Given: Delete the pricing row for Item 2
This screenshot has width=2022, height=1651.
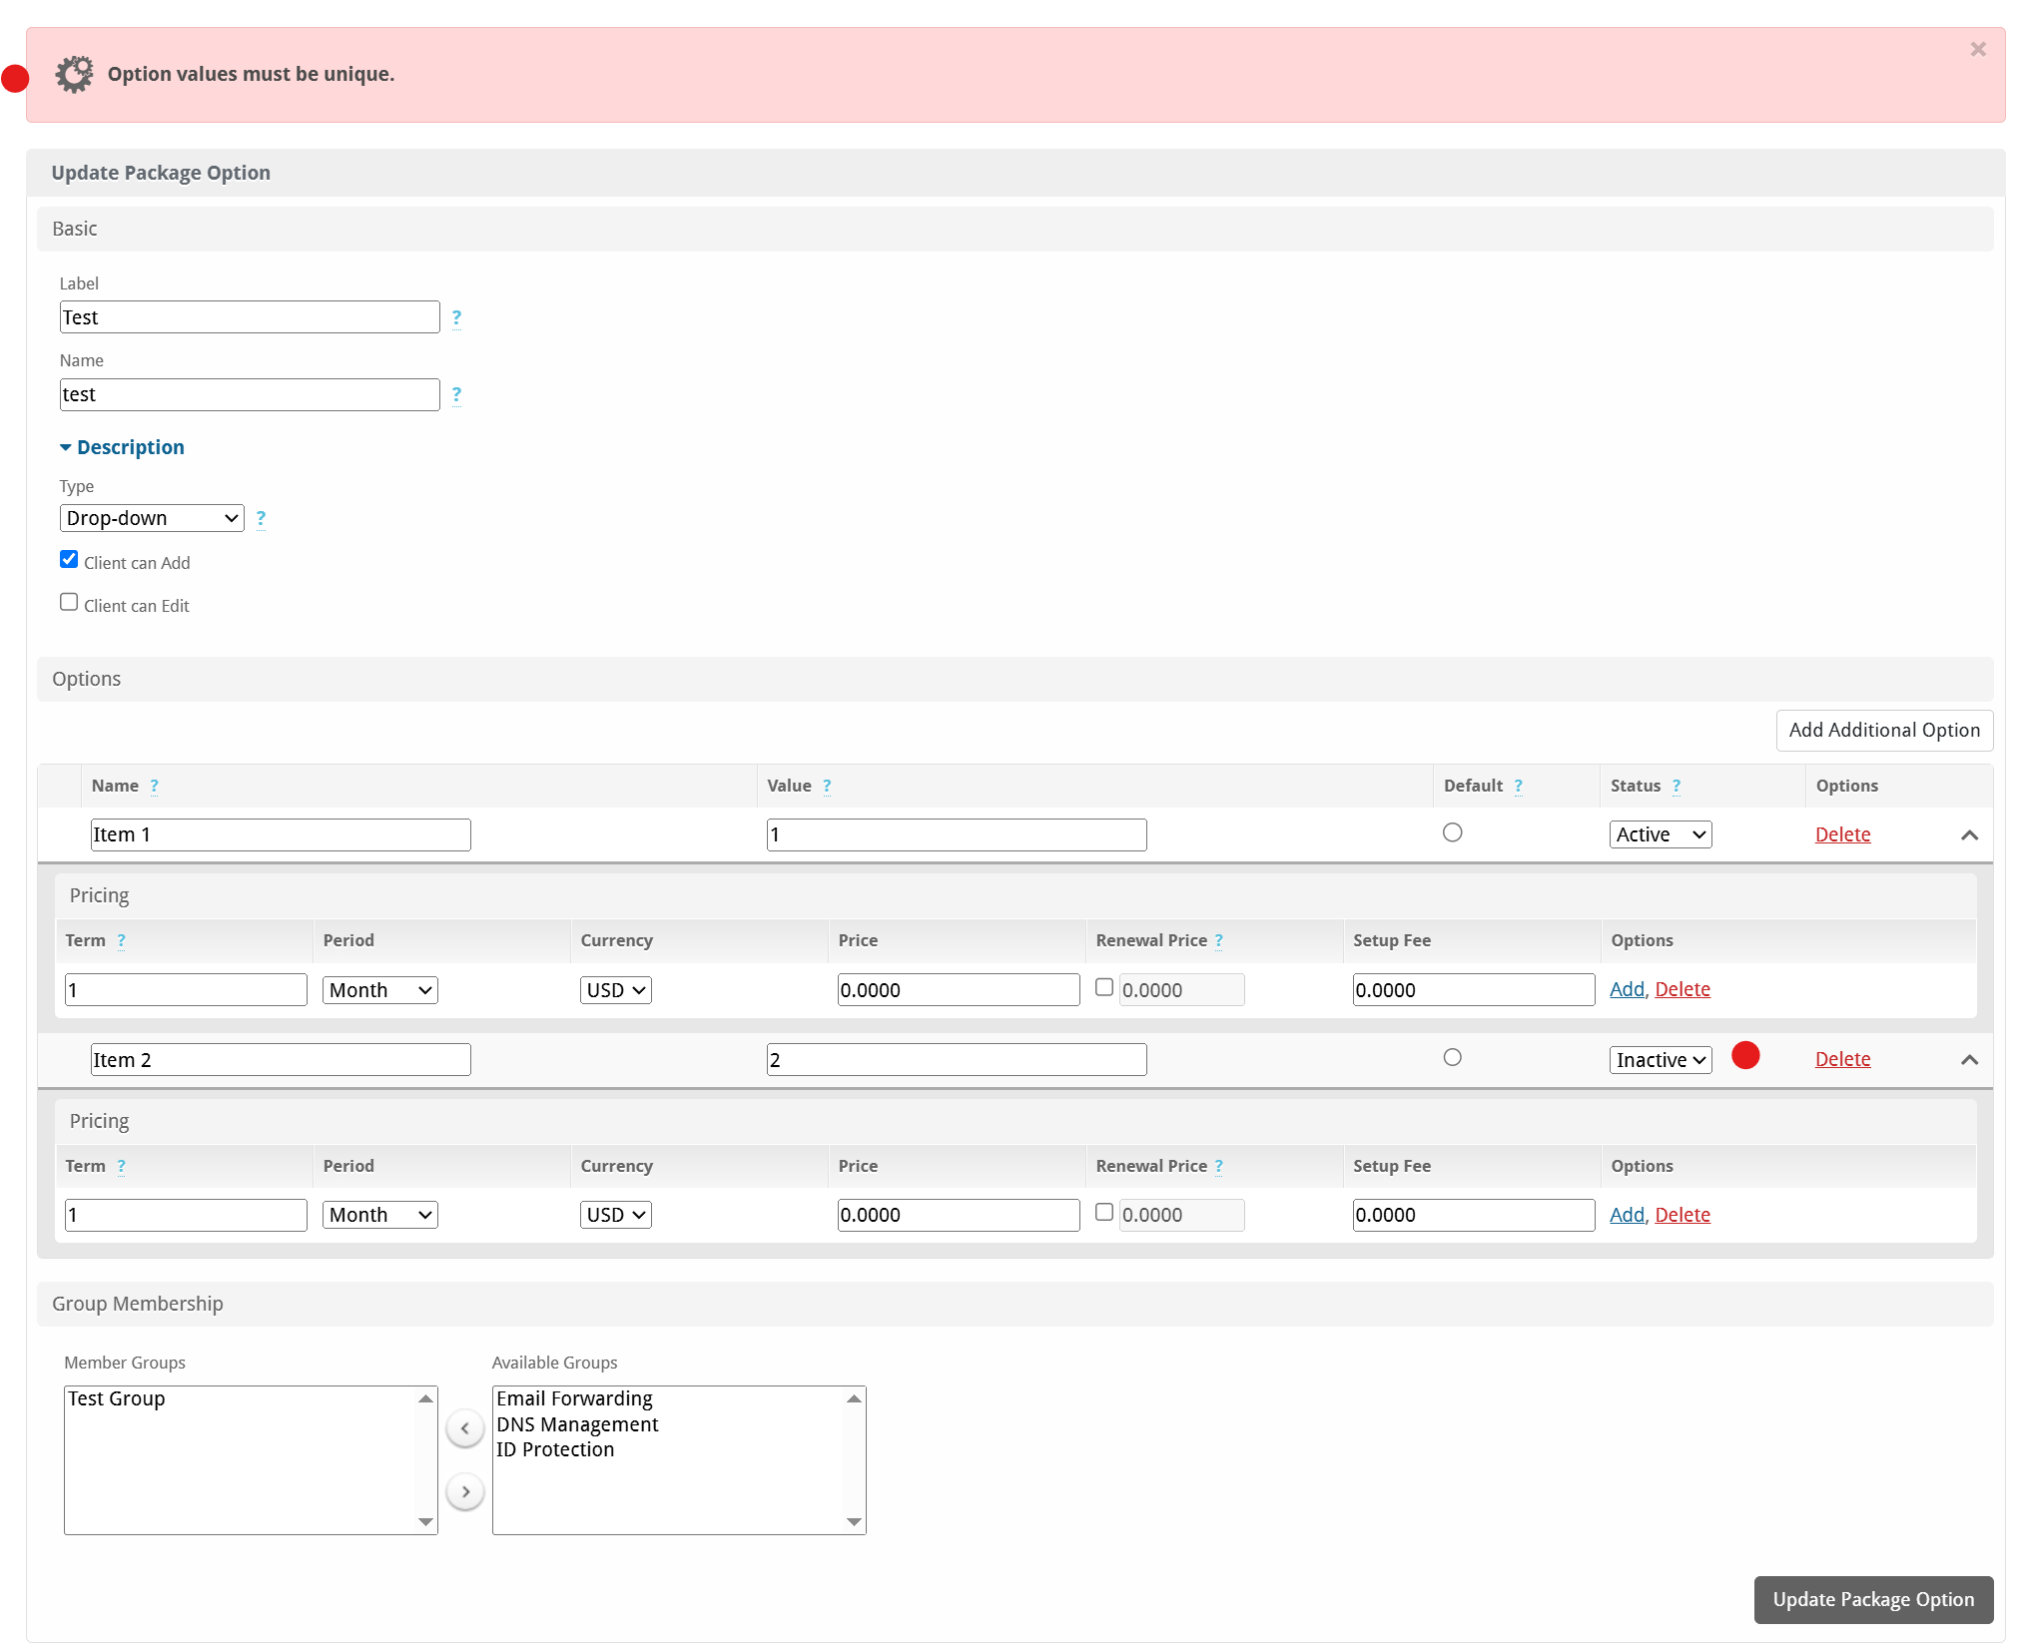Looking at the screenshot, I should point(1683,1215).
